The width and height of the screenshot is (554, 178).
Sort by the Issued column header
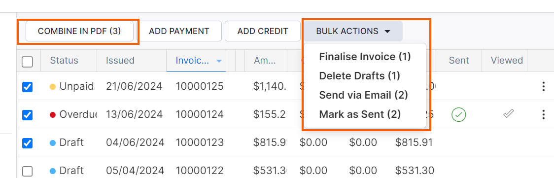pyautogui.click(x=120, y=60)
